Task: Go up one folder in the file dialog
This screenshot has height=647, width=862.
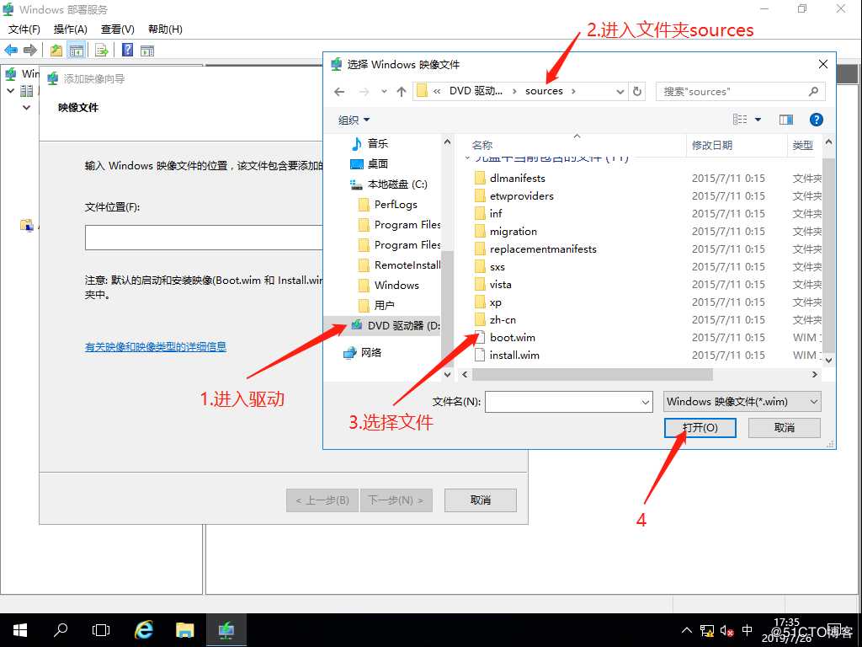Action: coord(402,91)
